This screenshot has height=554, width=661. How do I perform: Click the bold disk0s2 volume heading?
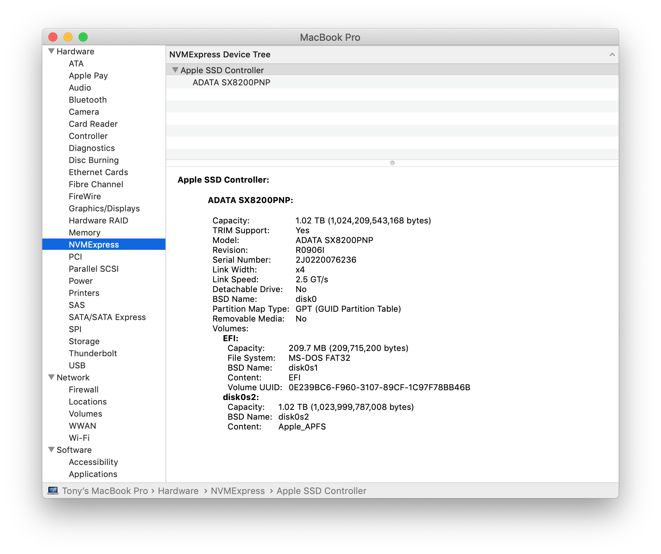(x=241, y=397)
